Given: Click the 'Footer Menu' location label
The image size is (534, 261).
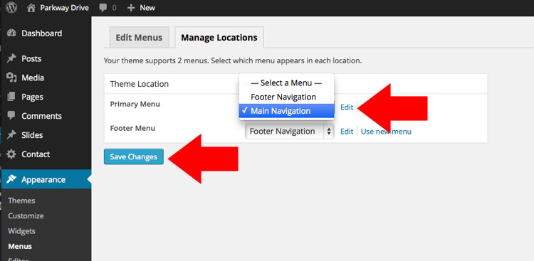Looking at the screenshot, I should click(132, 128).
